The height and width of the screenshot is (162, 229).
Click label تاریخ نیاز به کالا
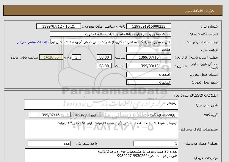point(85,115)
